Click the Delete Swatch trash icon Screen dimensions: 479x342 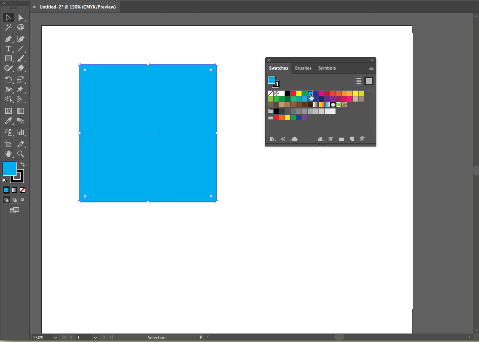362,139
